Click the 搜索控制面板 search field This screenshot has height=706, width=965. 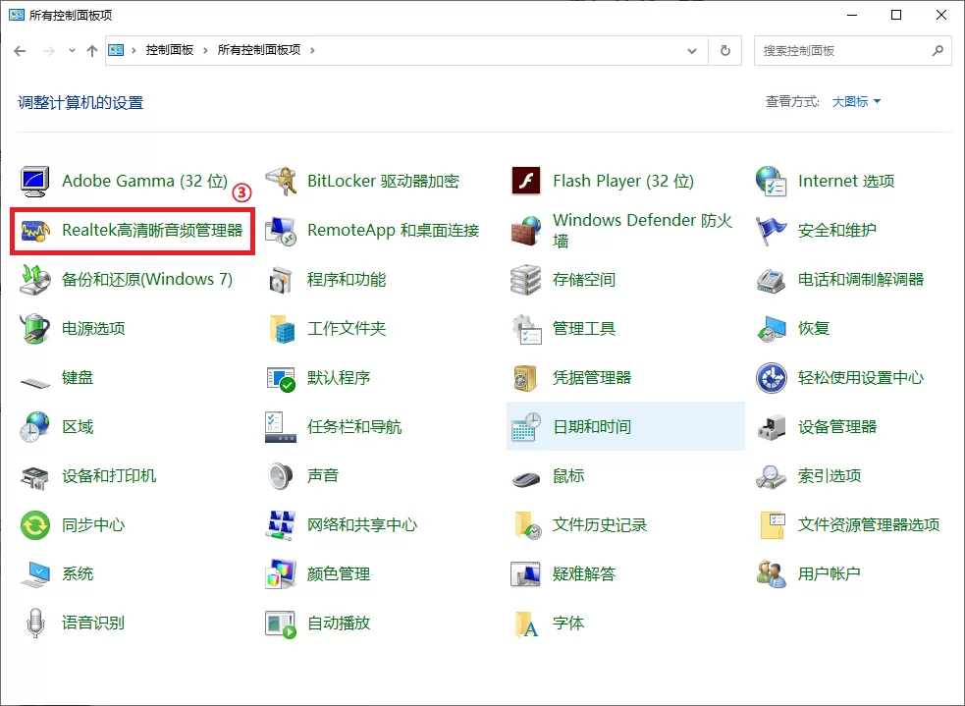click(842, 50)
